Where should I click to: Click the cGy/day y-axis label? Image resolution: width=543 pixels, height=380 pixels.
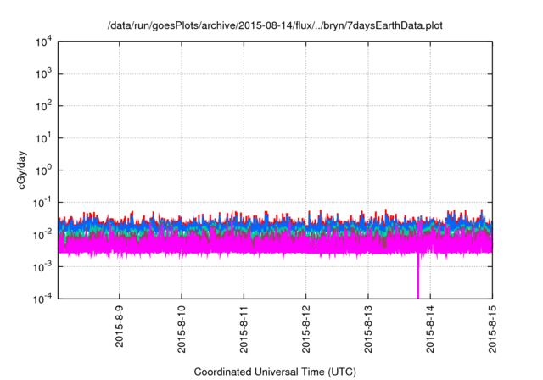(26, 170)
